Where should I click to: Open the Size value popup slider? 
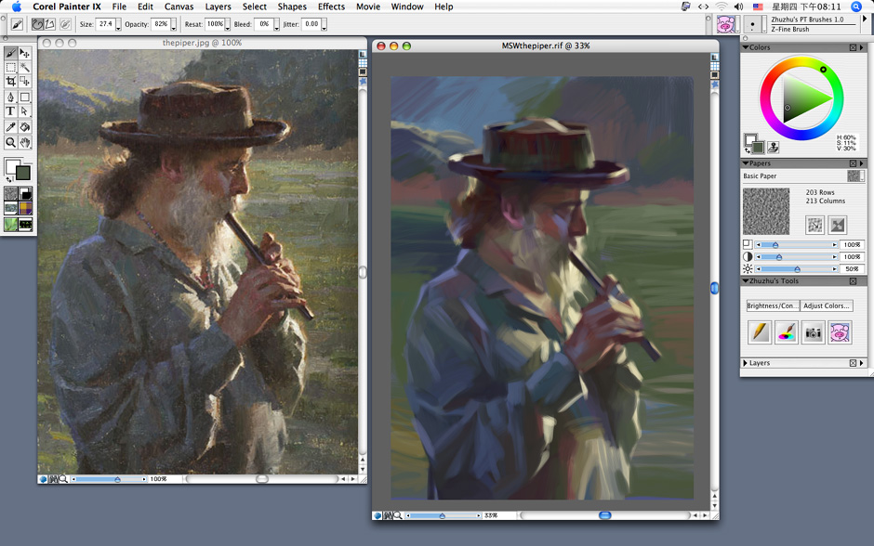tap(118, 25)
